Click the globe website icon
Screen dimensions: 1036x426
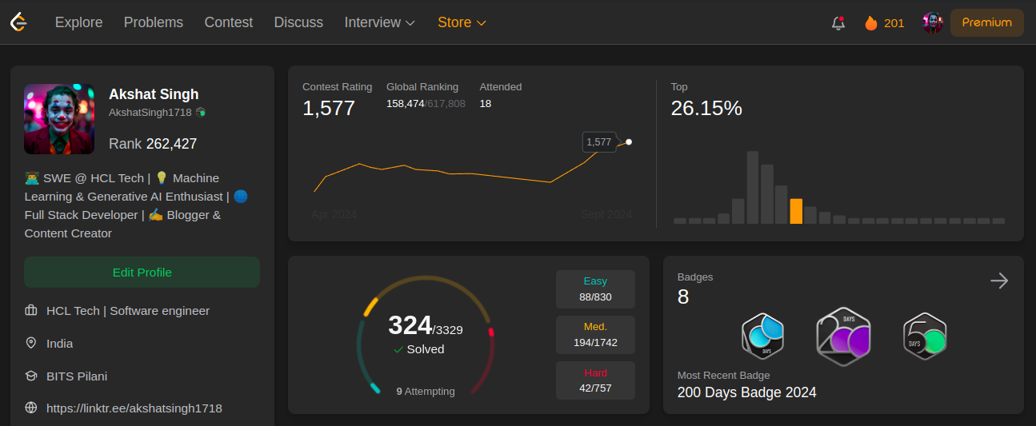(x=31, y=408)
